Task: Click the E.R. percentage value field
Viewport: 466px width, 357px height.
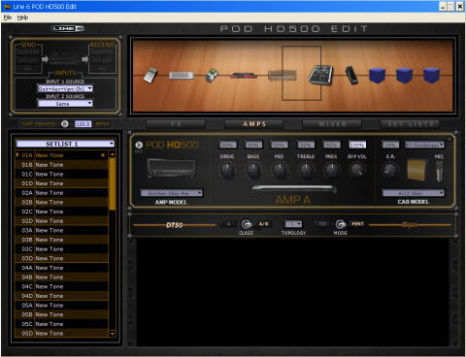Action: click(x=390, y=145)
